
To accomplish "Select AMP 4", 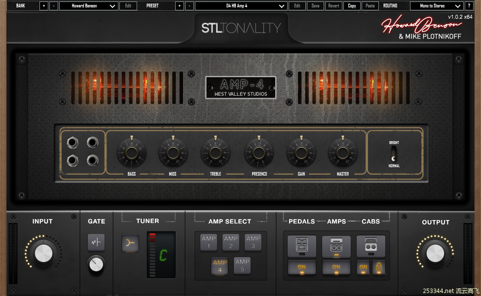I will [220, 266].
